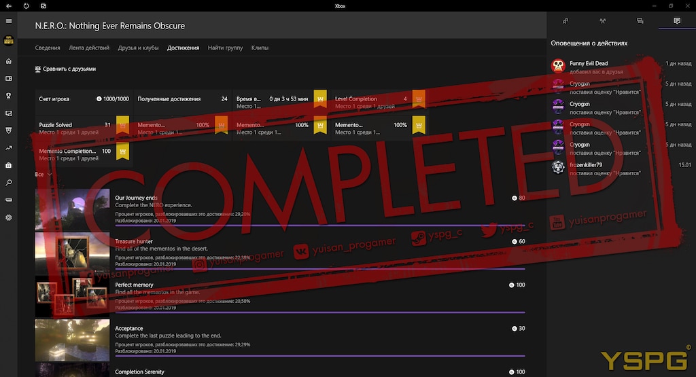
Task: Switch to the Друзья и клубы tab
Action: tap(138, 48)
